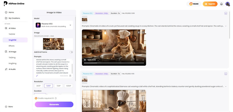Click the AI Image icon
The image size is (233, 112).
coord(6,52)
